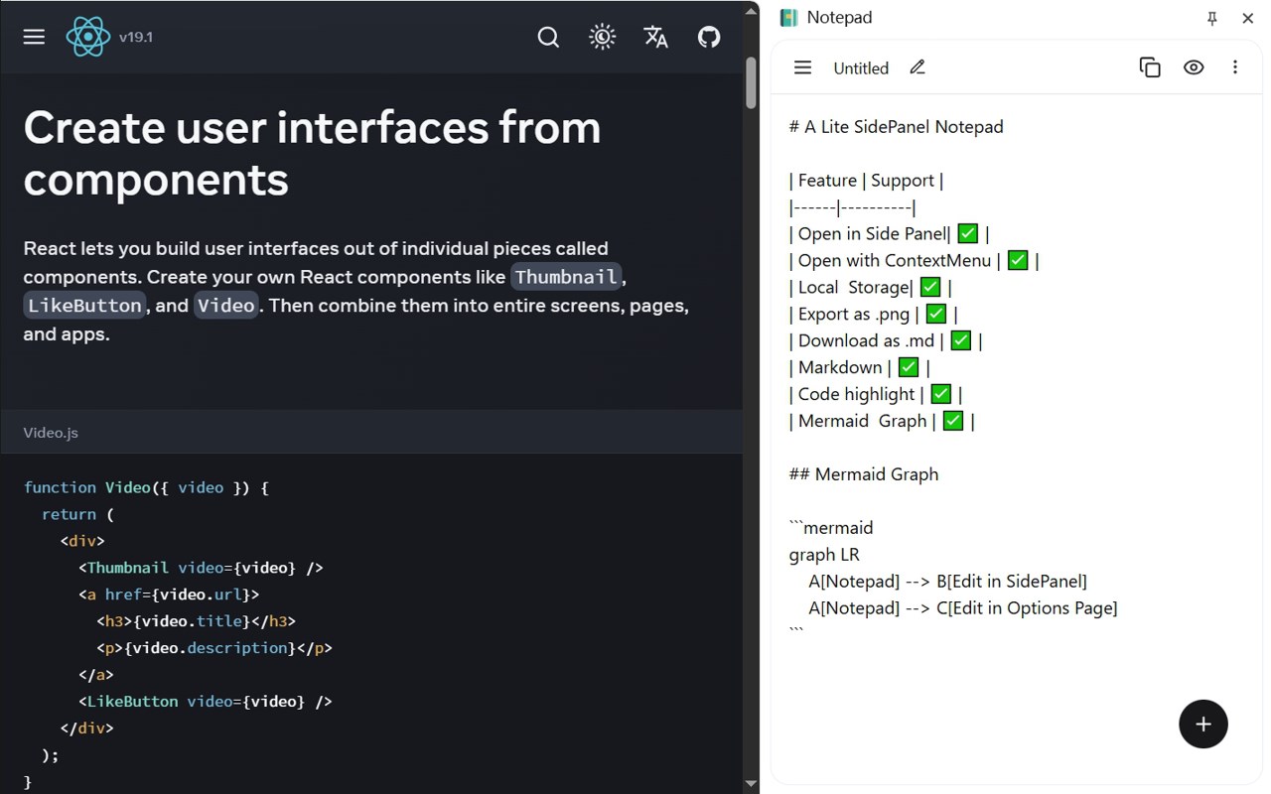Screen dimensions: 1271x794
Task: Click scrollbar down arrow on page
Action: click(752, 784)
